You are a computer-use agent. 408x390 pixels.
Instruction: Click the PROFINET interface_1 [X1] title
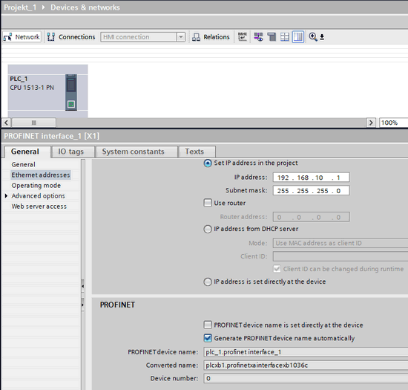pyautogui.click(x=51, y=136)
